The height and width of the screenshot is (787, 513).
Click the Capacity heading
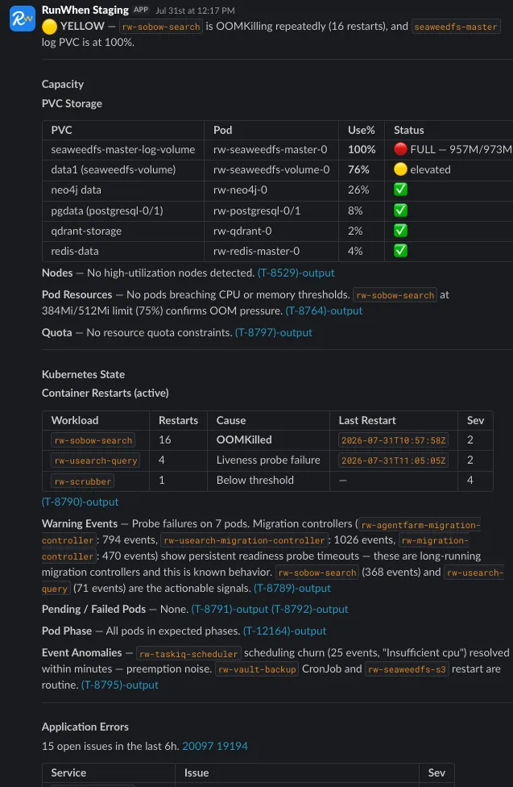click(x=63, y=85)
